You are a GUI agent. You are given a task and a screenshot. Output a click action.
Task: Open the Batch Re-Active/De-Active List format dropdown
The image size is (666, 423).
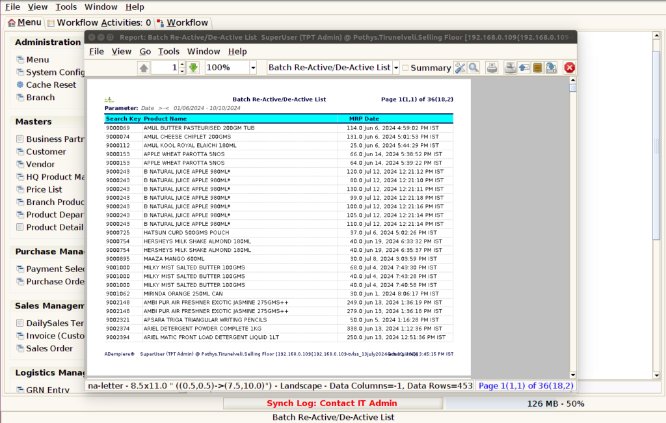tap(396, 68)
